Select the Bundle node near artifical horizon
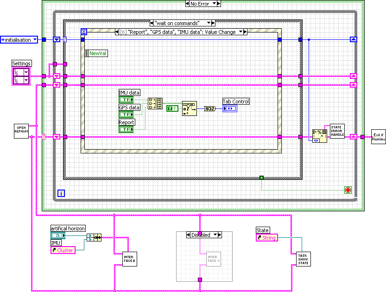The width and height of the screenshot is (386, 292). click(94, 238)
